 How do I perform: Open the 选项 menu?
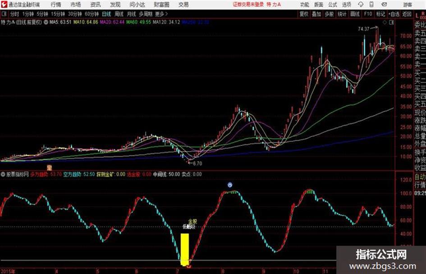pos(347,4)
